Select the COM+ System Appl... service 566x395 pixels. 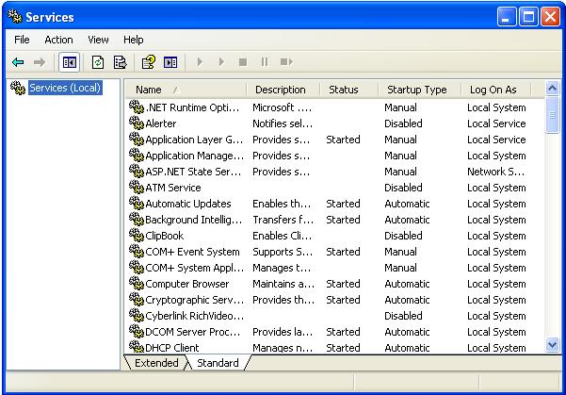(195, 268)
